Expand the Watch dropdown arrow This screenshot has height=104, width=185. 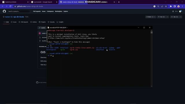coord(155,17)
